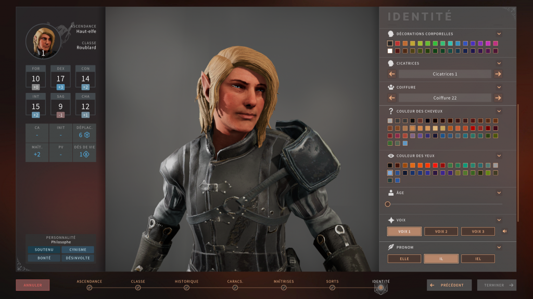533x299 pixels.
Task: Select Voix 2 voice option
Action: (441, 231)
